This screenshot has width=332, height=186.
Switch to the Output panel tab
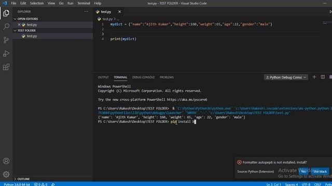point(103,78)
